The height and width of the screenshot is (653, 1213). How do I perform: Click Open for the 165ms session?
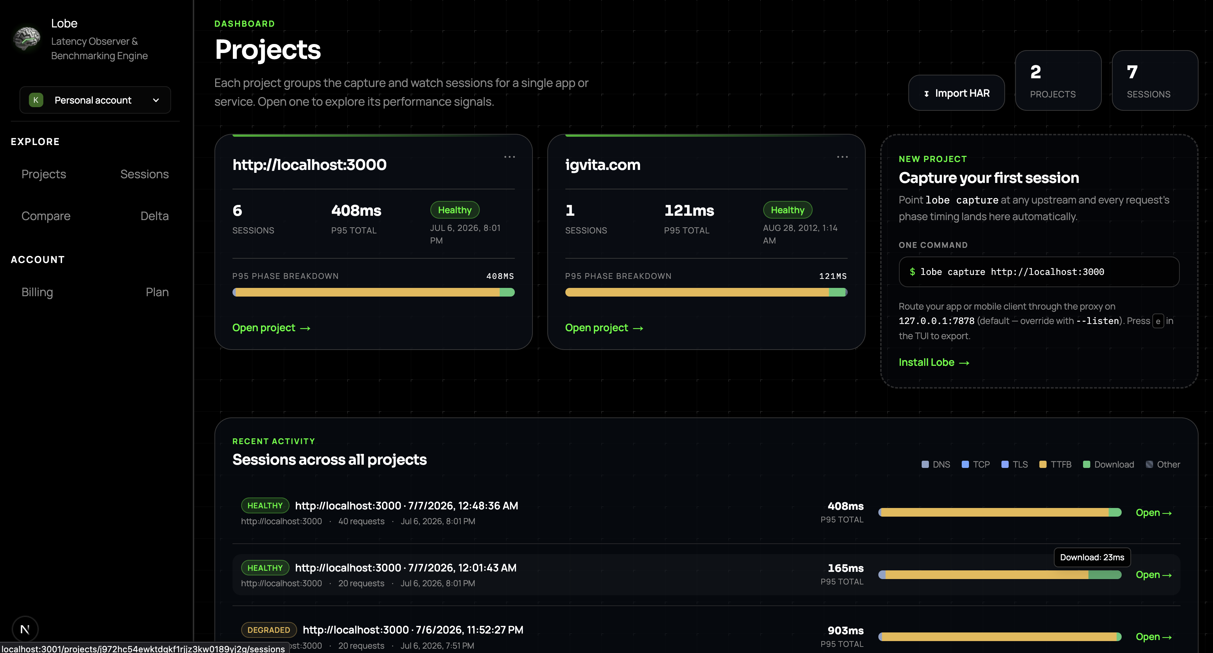[x=1153, y=575]
